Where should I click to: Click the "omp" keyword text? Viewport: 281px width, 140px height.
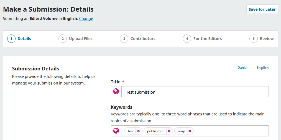coord(181,131)
